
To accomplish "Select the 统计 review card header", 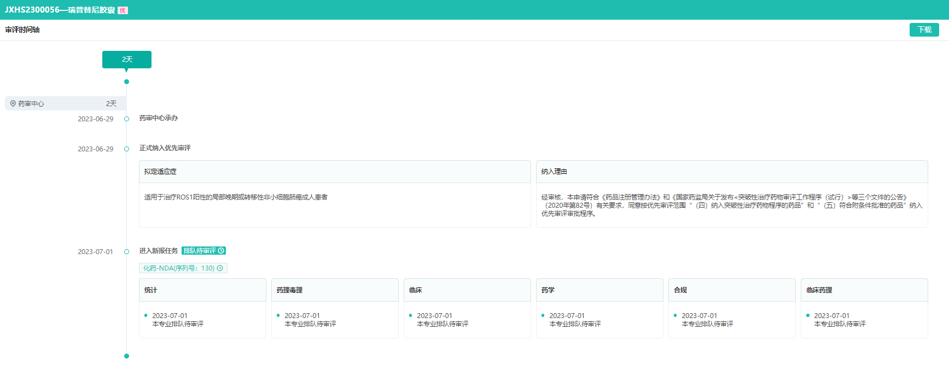I will (202, 290).
